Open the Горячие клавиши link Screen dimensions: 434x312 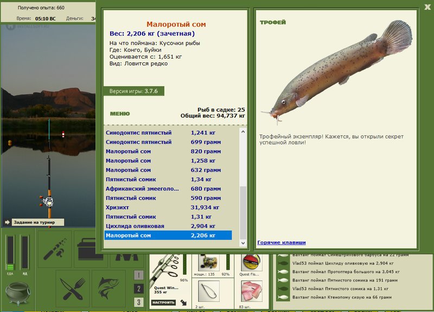click(x=282, y=243)
